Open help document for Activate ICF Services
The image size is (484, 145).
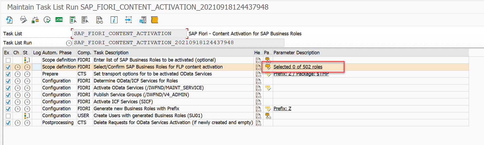258,102
